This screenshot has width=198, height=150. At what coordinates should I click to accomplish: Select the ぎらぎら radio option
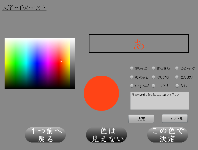pos(153,68)
